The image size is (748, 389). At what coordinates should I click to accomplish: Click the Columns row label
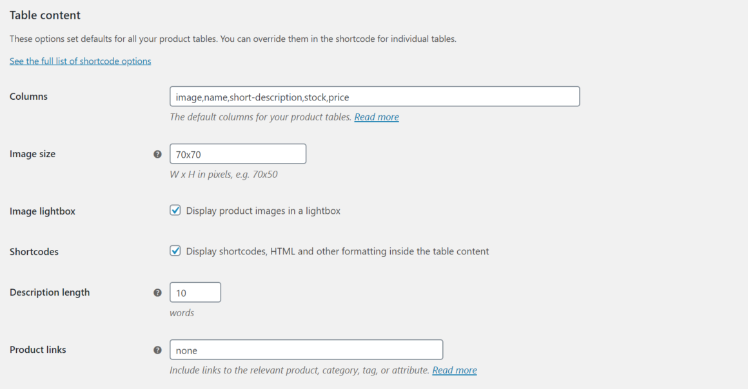coord(28,96)
